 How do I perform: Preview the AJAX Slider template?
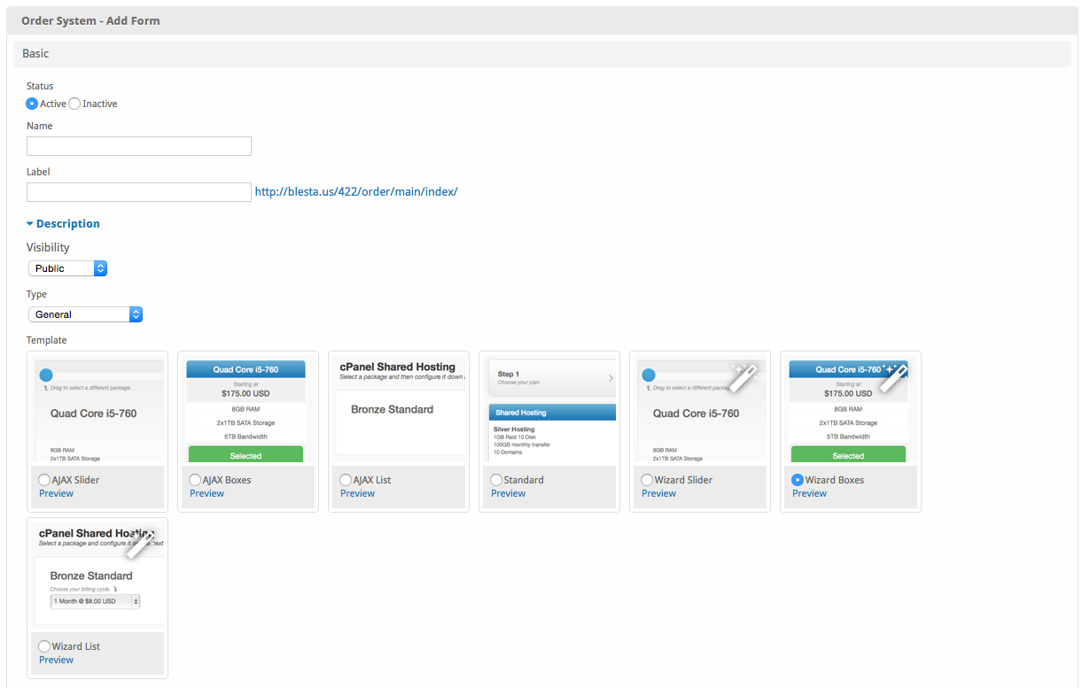tap(56, 493)
